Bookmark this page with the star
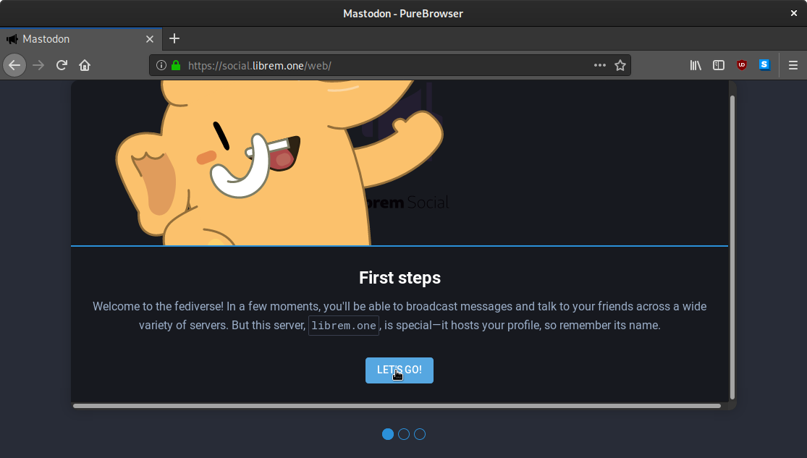807x458 pixels. (620, 65)
